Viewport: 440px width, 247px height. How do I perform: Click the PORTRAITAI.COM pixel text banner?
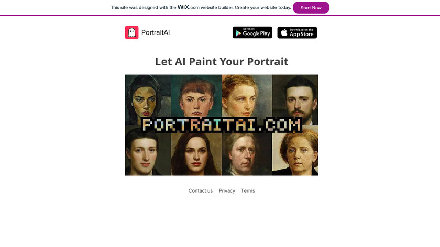coord(222,125)
